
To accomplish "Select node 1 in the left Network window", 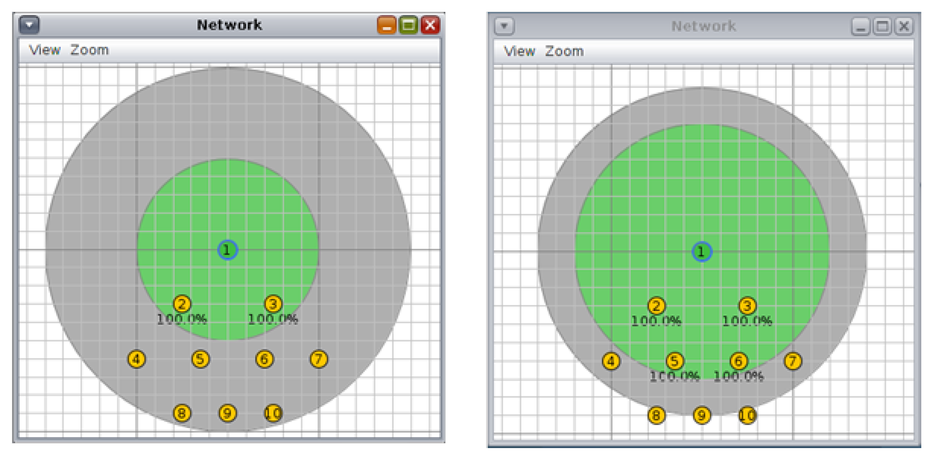I will (x=227, y=250).
